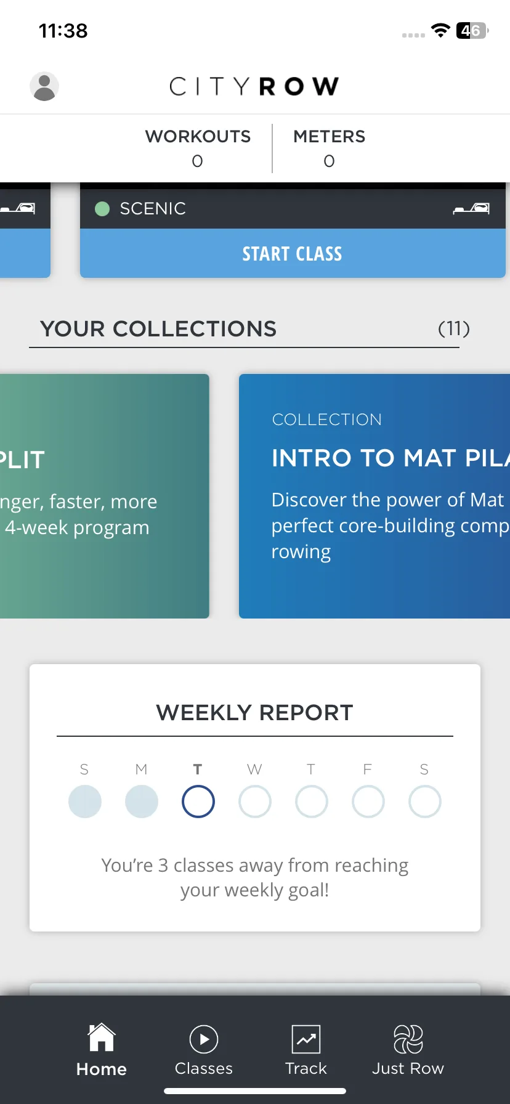Screen dimensions: 510x1104
Task: Tap the battery indicator showing 46
Action: 472,30
